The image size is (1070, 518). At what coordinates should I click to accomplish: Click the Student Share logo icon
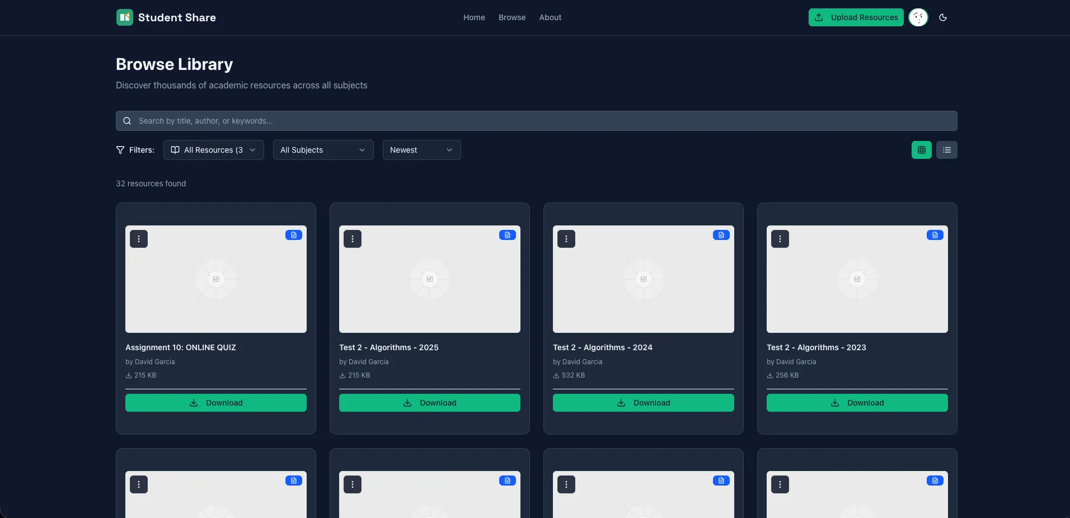tap(124, 17)
